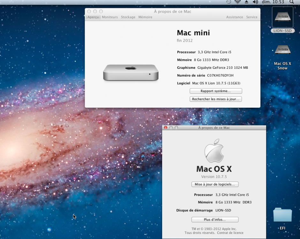Click the eject icon in menu bar
The width and height of the screenshot is (300, 239).
[x=246, y=2]
